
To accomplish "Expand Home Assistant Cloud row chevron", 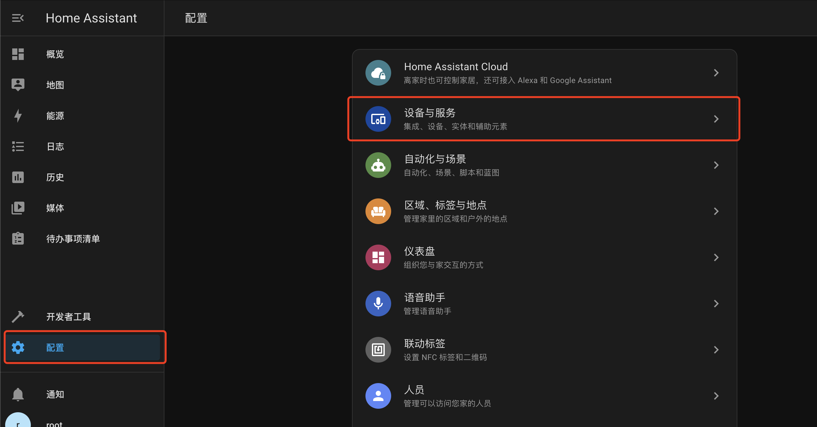I will point(716,73).
